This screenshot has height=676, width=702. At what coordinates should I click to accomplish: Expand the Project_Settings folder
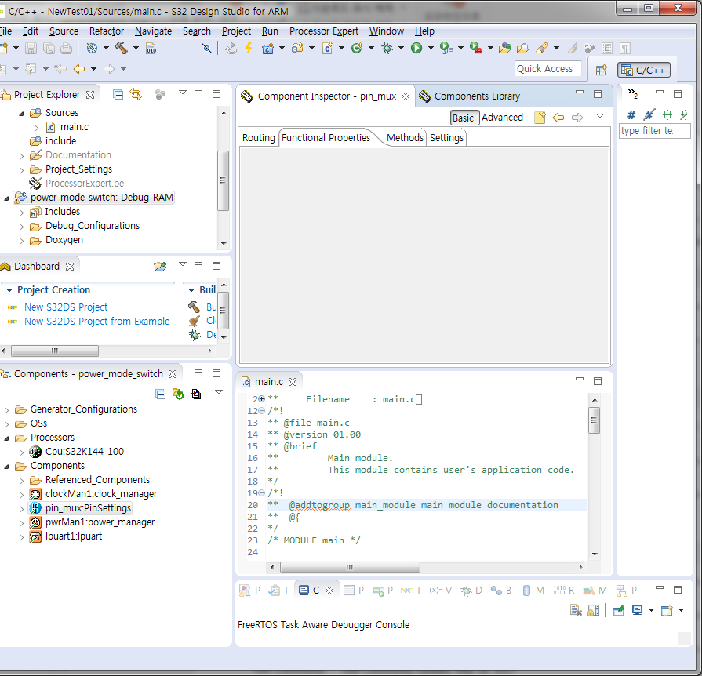21,170
